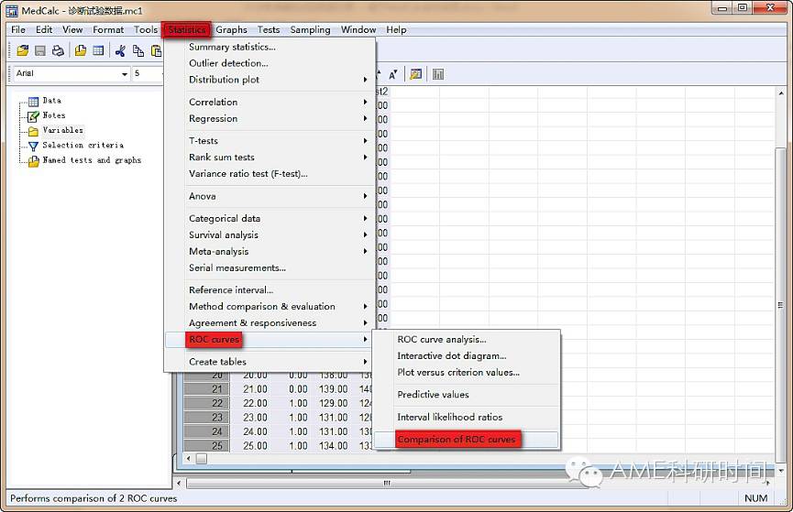This screenshot has width=793, height=512.
Task: Click the Named tests and graphs folder icon
Action: coord(33,161)
